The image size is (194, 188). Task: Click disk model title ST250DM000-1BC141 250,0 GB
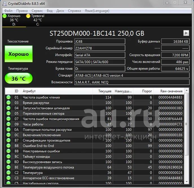coord(97,33)
